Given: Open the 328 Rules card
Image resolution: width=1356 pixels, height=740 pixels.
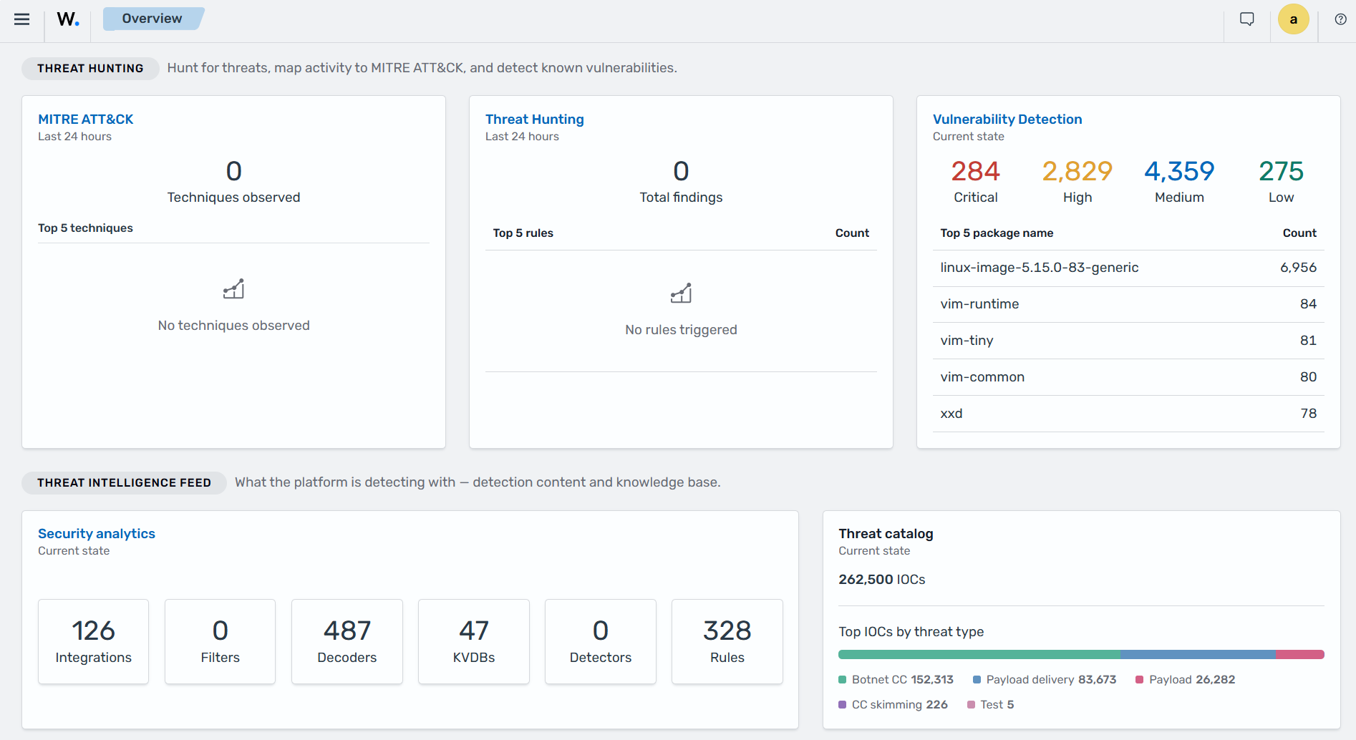Looking at the screenshot, I should [727, 641].
